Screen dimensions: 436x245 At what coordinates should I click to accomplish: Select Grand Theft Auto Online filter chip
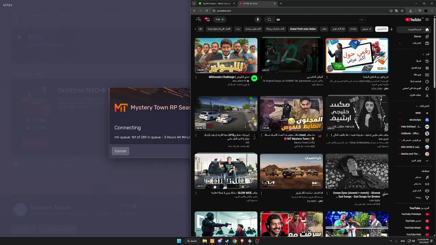pos(303,29)
